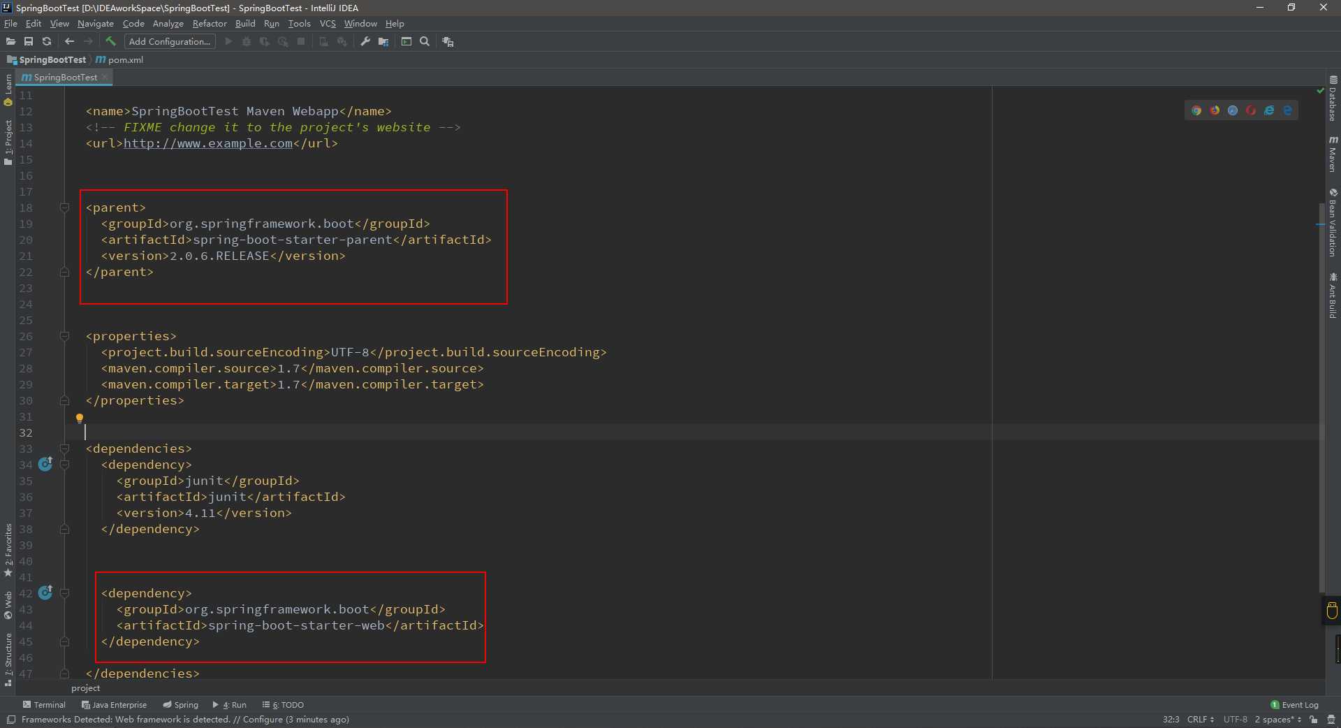
Task: Click the Stop square icon in toolbar
Action: click(x=301, y=42)
